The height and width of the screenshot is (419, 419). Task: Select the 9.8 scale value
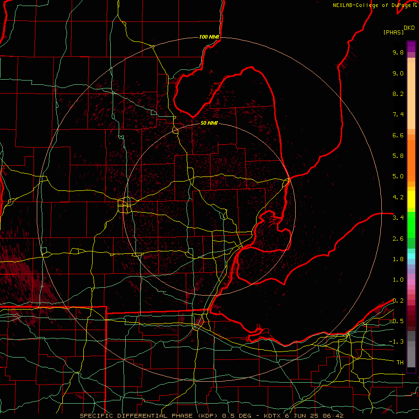398,52
